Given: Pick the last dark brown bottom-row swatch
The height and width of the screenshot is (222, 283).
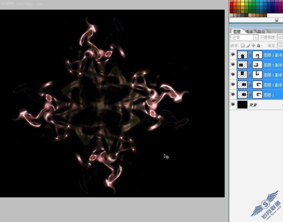Looking at the screenshot, I should coord(265,15).
